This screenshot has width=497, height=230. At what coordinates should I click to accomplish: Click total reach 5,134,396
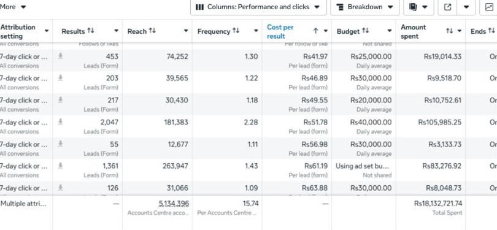tap(174, 204)
